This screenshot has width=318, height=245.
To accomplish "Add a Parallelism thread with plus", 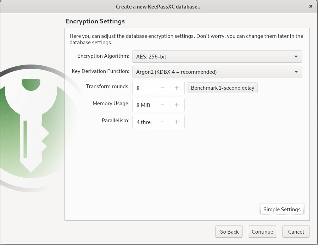I will point(177,122).
